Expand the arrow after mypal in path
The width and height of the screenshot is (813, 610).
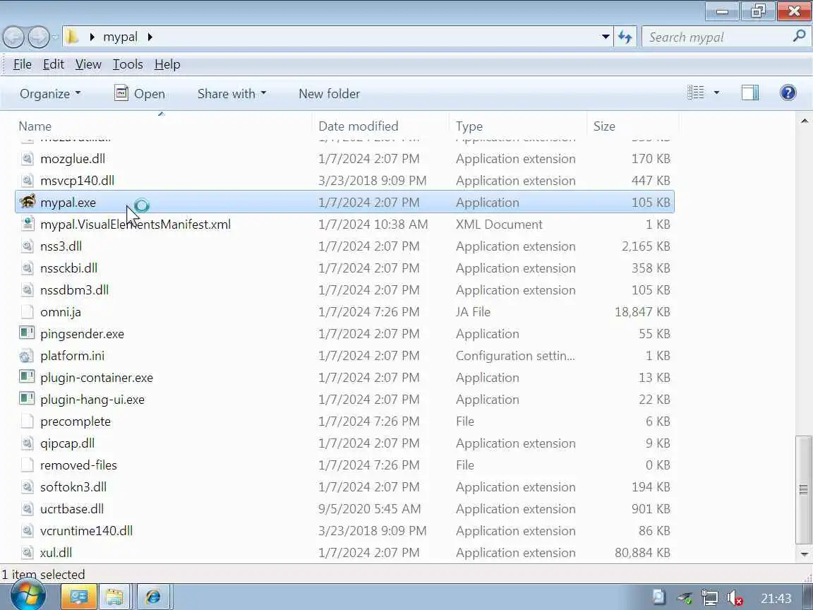(150, 37)
